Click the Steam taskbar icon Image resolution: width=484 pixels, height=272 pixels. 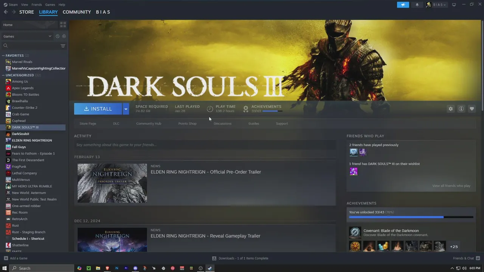[x=210, y=268]
